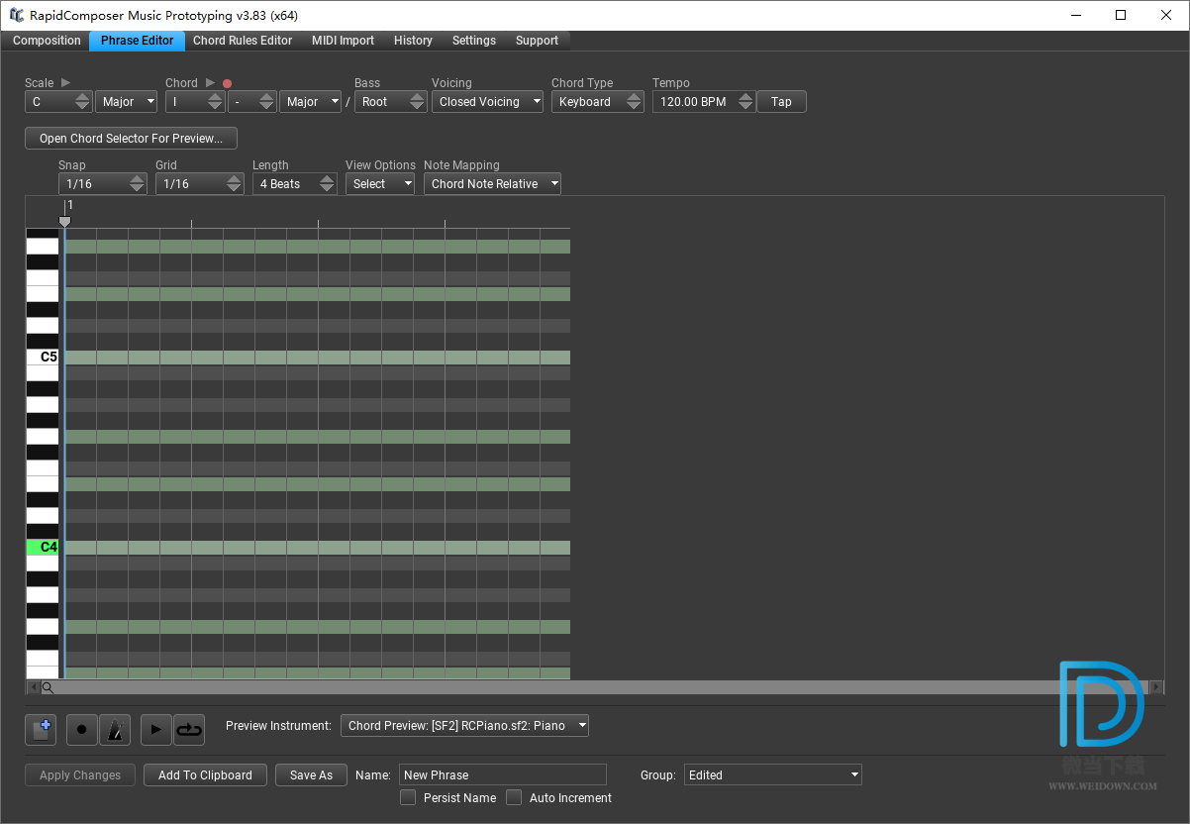Open the Settings tab

[474, 41]
